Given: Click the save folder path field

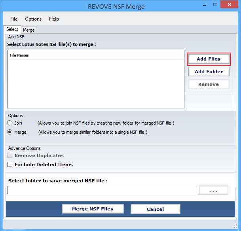Looking at the screenshot, I should tap(102, 190).
